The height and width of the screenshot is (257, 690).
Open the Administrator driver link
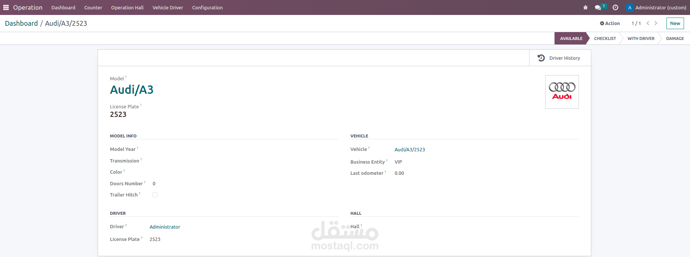(x=165, y=227)
